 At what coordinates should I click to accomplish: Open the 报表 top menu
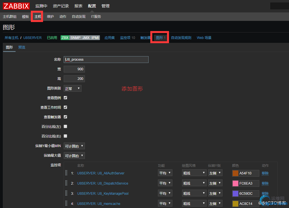(78, 6)
